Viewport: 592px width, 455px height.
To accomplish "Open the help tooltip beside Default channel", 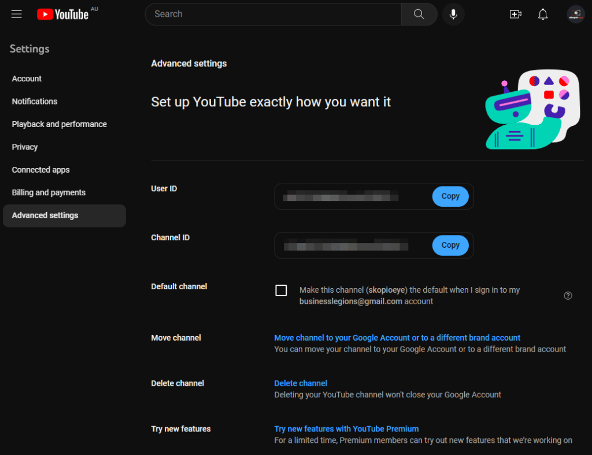I will (568, 295).
